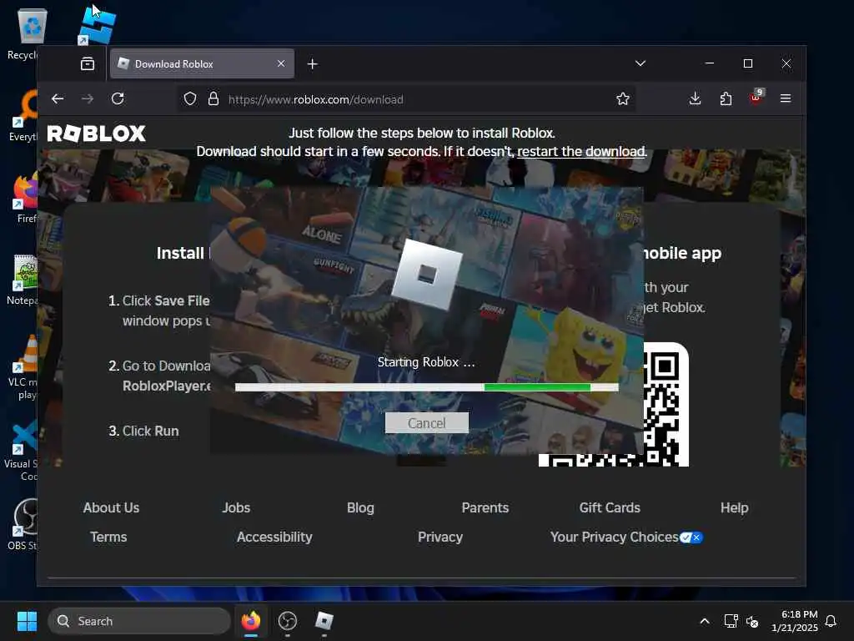Select the Visual Studio Code desktop shortcut
The height and width of the screenshot is (641, 854).
[x=22, y=450]
